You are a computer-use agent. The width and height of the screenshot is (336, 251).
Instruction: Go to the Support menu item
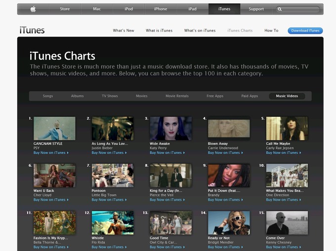[x=256, y=9]
